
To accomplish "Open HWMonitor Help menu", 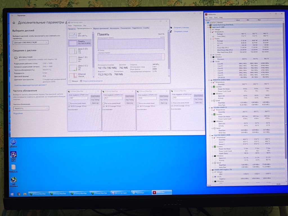I will click(221, 18).
